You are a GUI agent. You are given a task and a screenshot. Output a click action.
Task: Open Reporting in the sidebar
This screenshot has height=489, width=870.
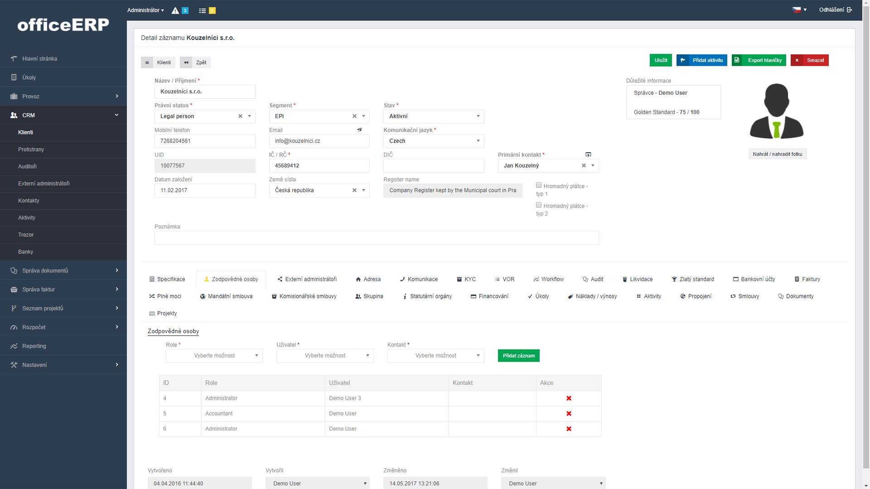point(63,346)
